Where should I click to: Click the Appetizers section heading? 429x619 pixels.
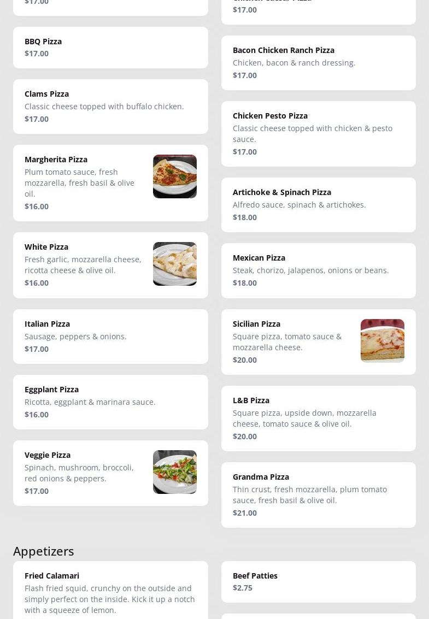coord(44,551)
